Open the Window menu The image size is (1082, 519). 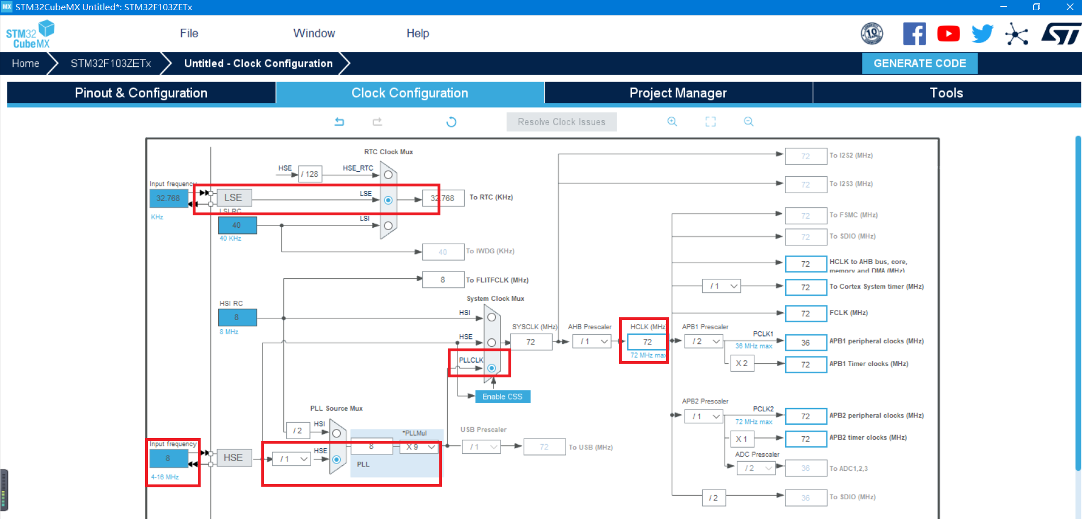click(x=314, y=33)
